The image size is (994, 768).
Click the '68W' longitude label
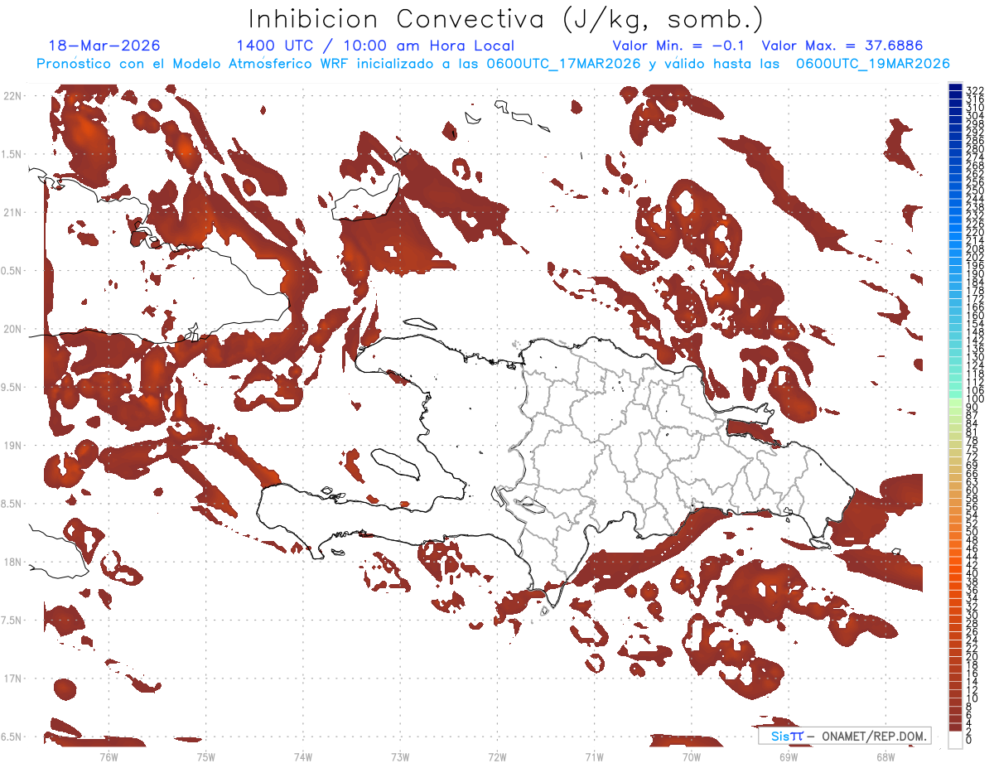coord(885,756)
